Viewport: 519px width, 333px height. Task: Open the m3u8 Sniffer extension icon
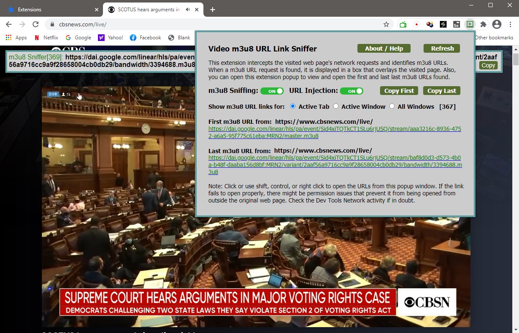point(470,24)
